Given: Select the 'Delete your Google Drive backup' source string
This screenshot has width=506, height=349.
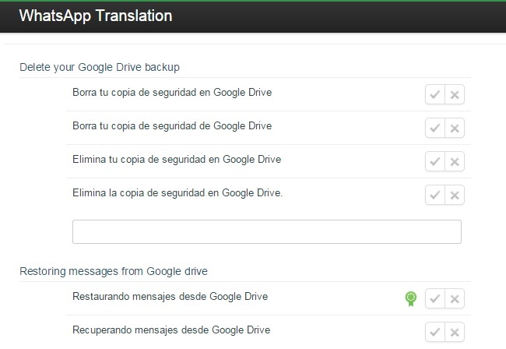Looking at the screenshot, I should click(x=100, y=67).
